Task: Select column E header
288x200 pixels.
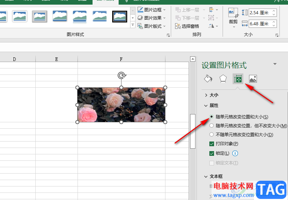Action: point(56,59)
